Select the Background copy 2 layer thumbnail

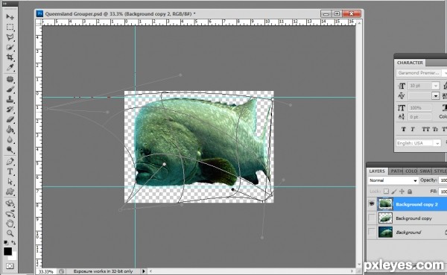click(385, 204)
